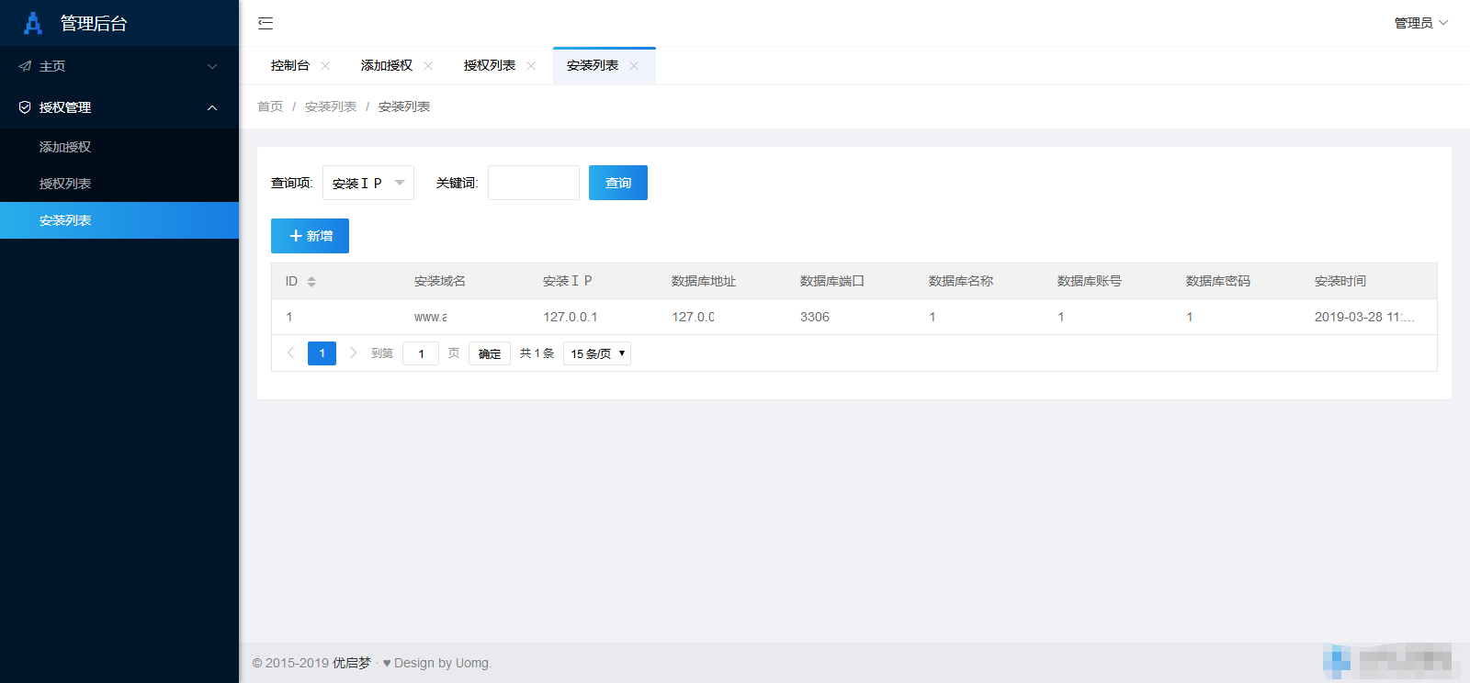Open the 管理员 user menu
The width and height of the screenshot is (1470, 683).
tap(1420, 23)
